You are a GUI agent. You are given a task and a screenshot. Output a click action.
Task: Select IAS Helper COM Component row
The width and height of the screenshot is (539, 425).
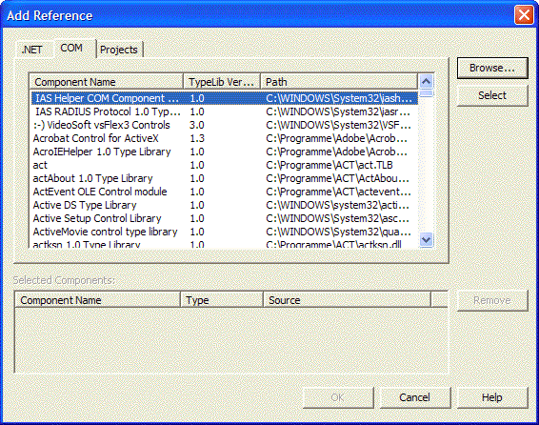pos(225,98)
